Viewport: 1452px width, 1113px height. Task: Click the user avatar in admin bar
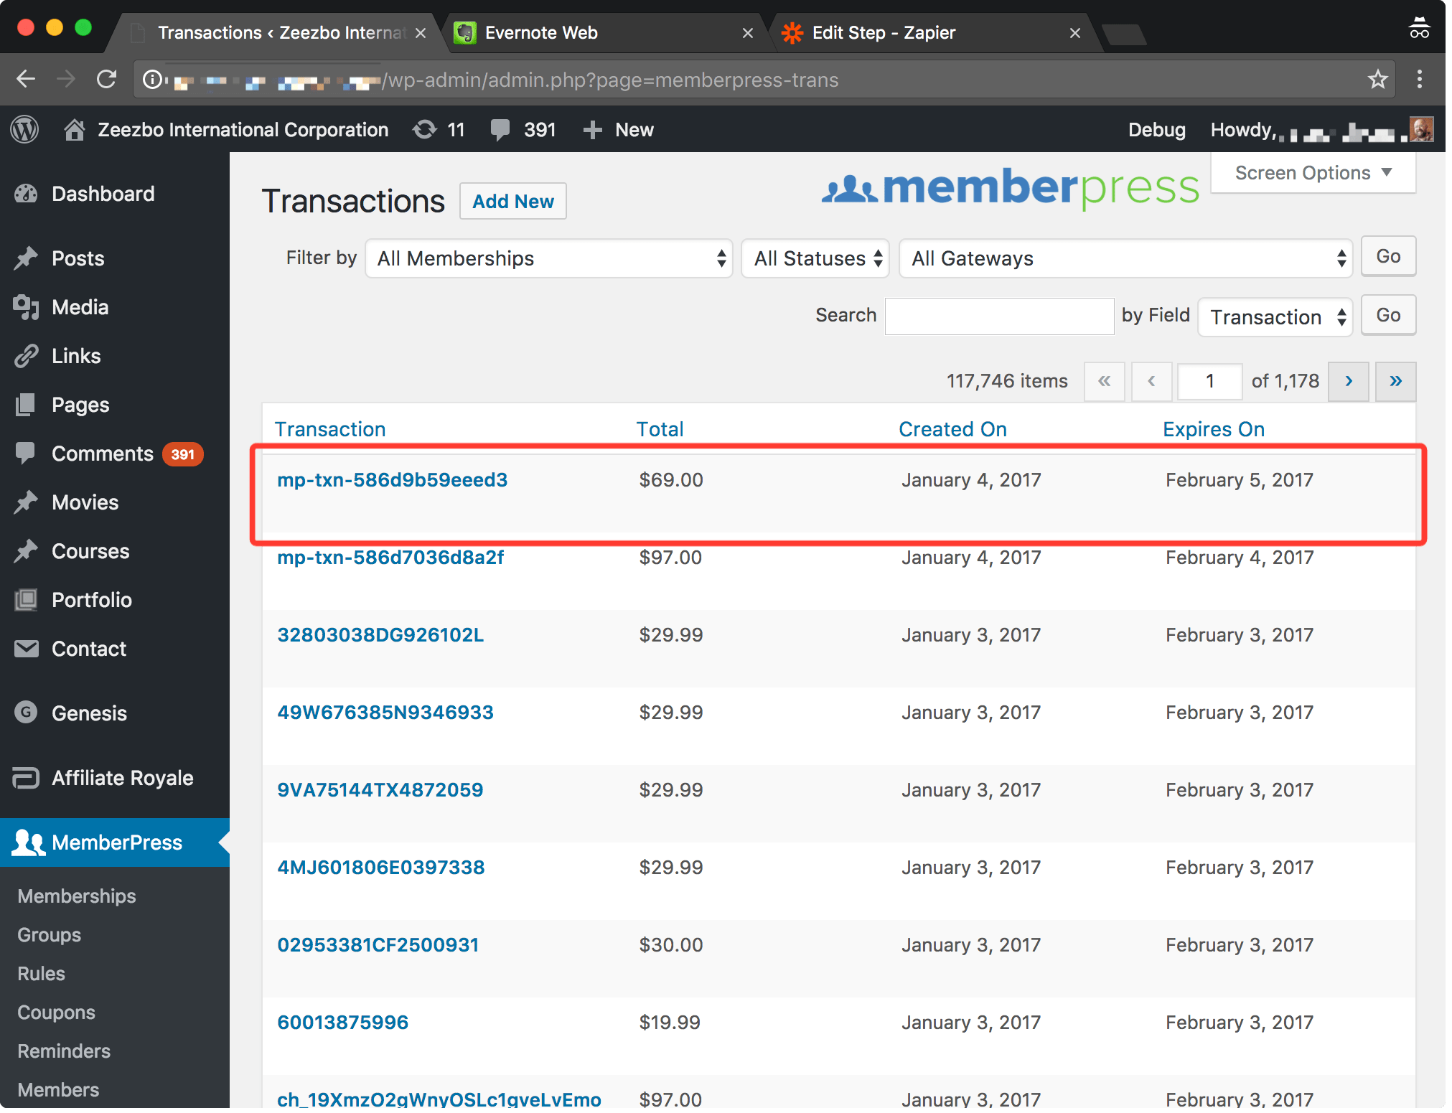tap(1421, 130)
